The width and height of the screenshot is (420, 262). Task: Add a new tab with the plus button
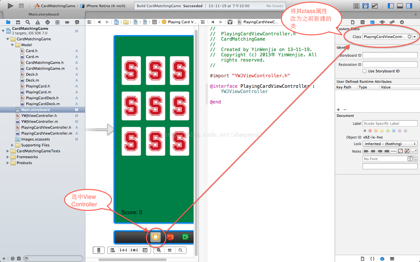416,14
